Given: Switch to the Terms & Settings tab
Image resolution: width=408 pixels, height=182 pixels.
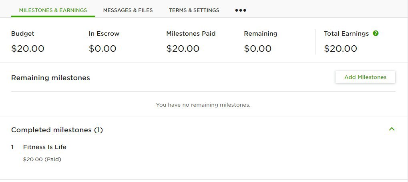Looking at the screenshot, I should click(194, 10).
